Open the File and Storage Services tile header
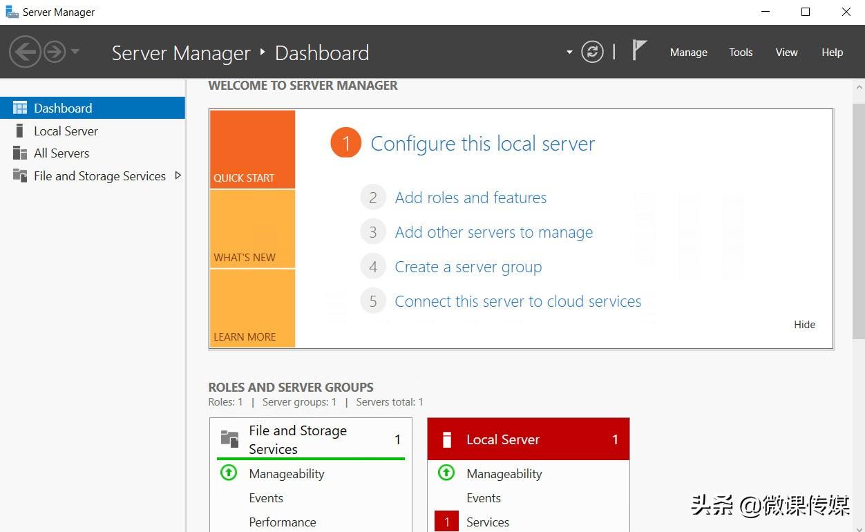 coord(311,439)
